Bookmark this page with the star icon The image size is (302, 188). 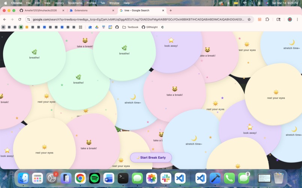[249, 19]
